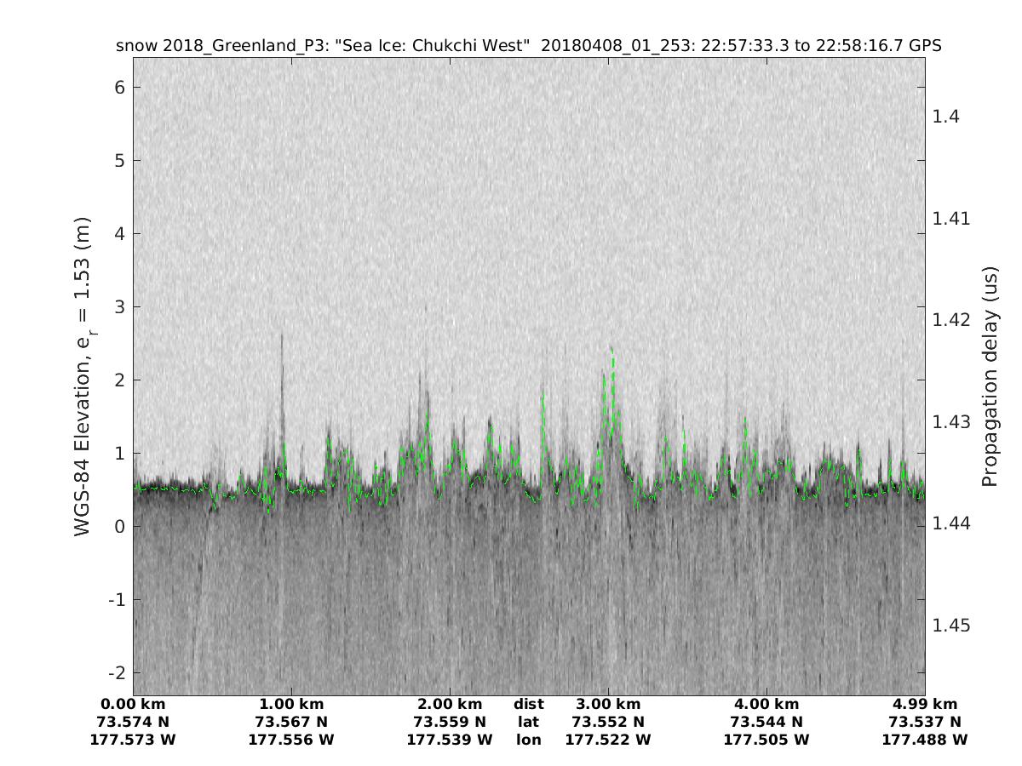Screen dimensions: 1022x766
Task: Click the tallest green peak near 3 km
Action: point(611,351)
